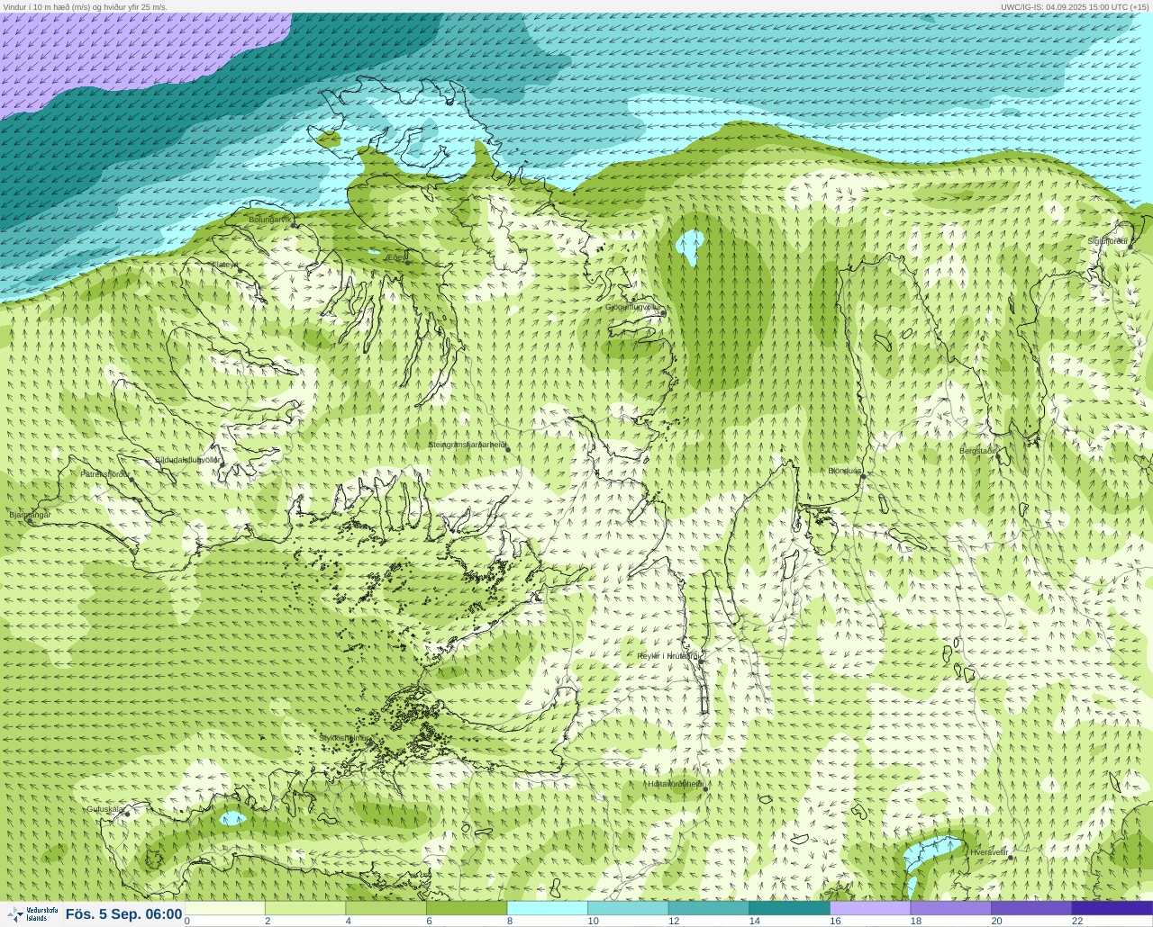
Task: Pick the light cyan 8–10 m/s legend swatch
Action: click(x=548, y=908)
